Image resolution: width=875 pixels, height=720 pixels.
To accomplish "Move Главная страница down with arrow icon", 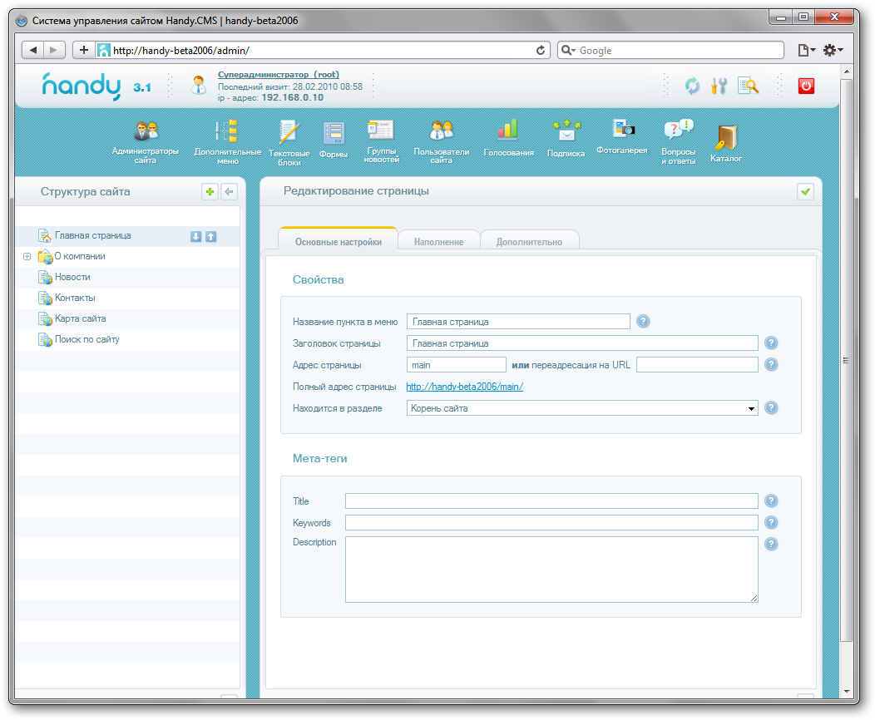I will pyautogui.click(x=196, y=236).
